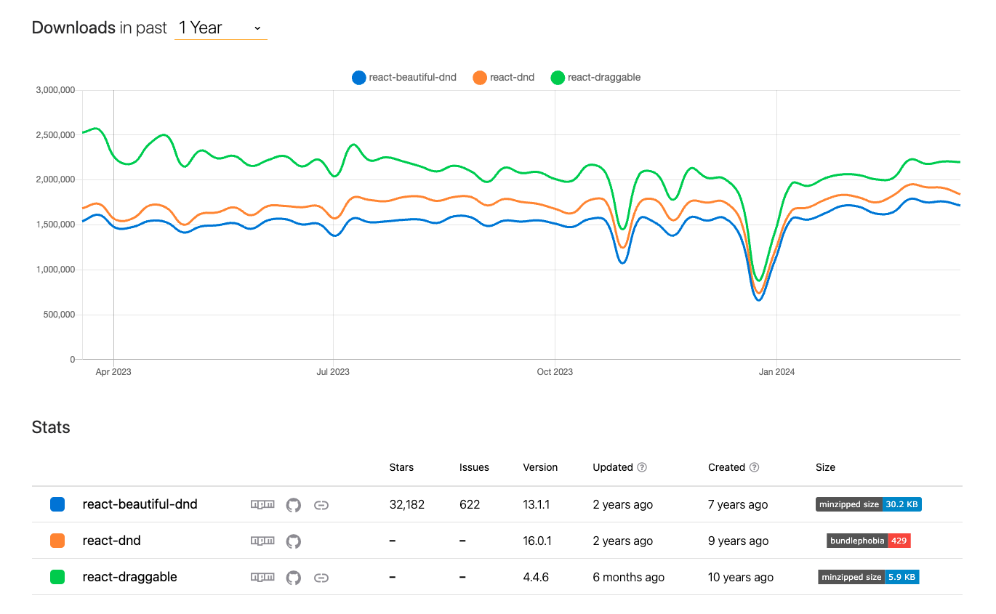Open minzipped size 5.9 KB badge
This screenshot has width=996, height=614.
coord(869,577)
